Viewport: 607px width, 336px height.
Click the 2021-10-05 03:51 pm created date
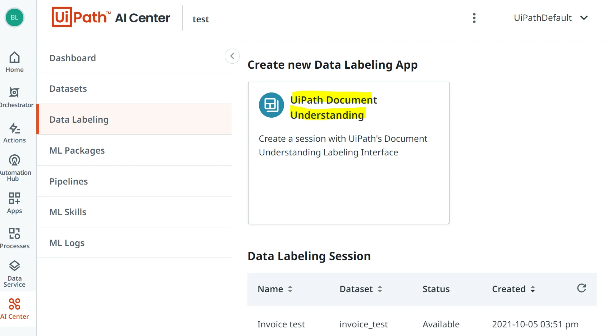click(x=535, y=324)
